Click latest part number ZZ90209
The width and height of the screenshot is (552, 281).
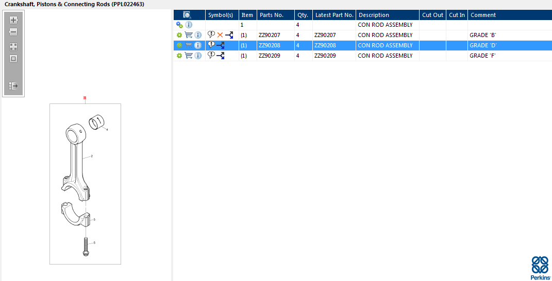325,56
